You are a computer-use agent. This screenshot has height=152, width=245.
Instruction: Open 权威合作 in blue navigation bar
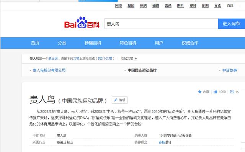click(x=190, y=43)
